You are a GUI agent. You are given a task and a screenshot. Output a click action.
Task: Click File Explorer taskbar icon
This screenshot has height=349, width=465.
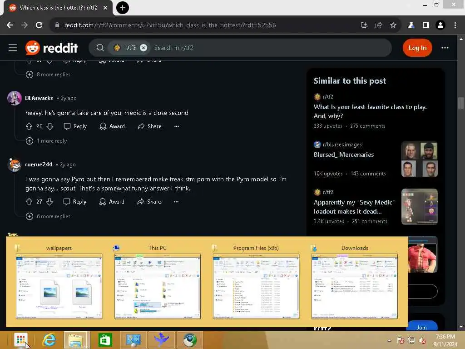pos(76,340)
